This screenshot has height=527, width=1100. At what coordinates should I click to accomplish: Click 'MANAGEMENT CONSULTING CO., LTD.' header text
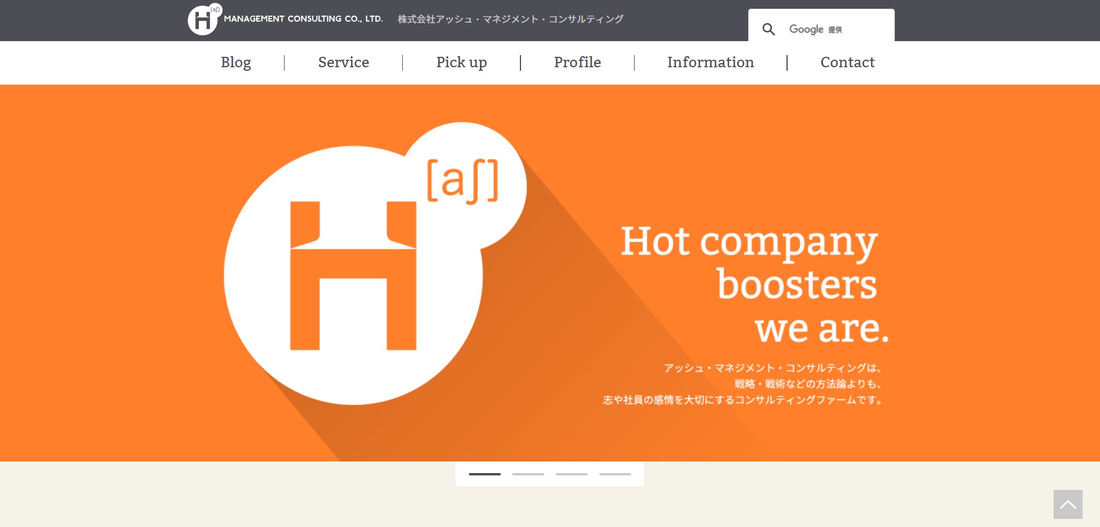coord(303,19)
